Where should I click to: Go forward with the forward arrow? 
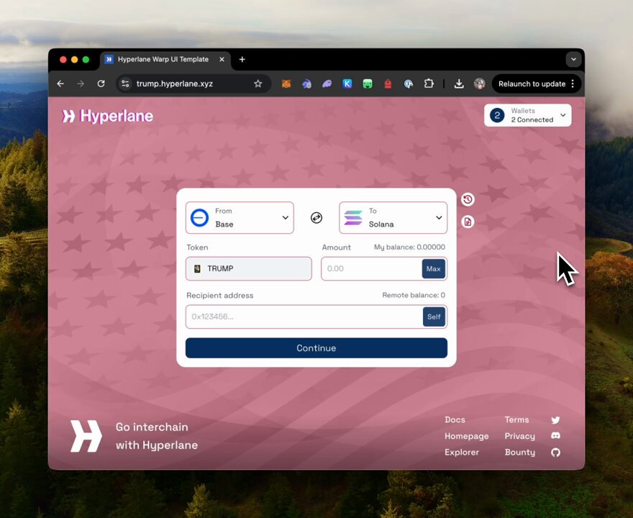coord(81,83)
